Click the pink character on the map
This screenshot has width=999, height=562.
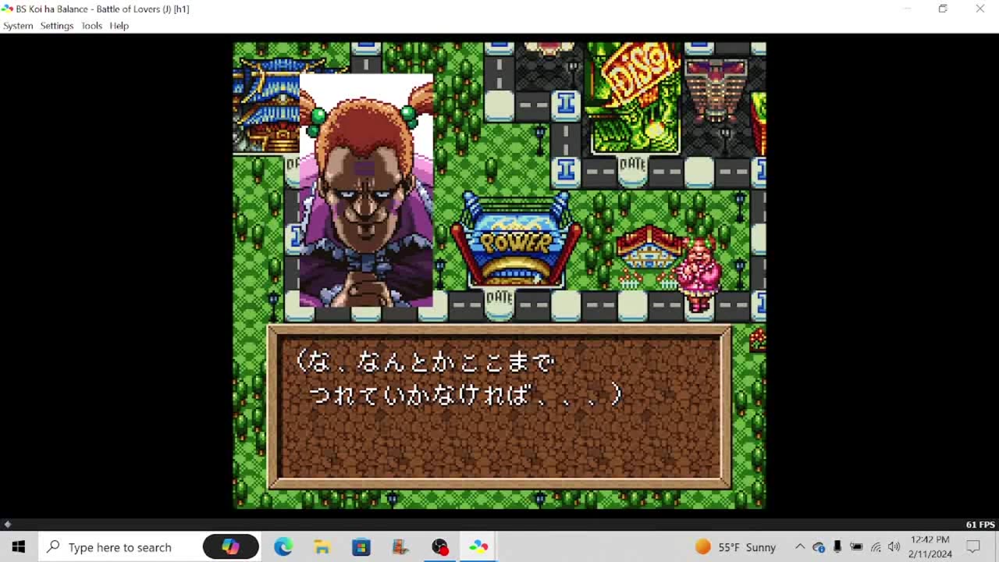coord(699,275)
